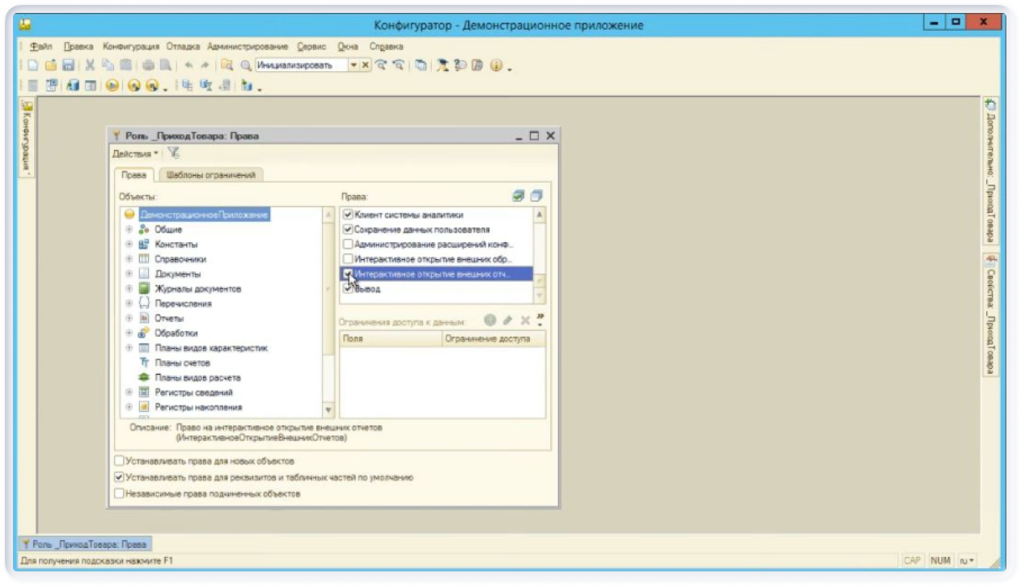Click the Cut scissors toolbar icon
The height and width of the screenshot is (586, 1021).
(90, 66)
